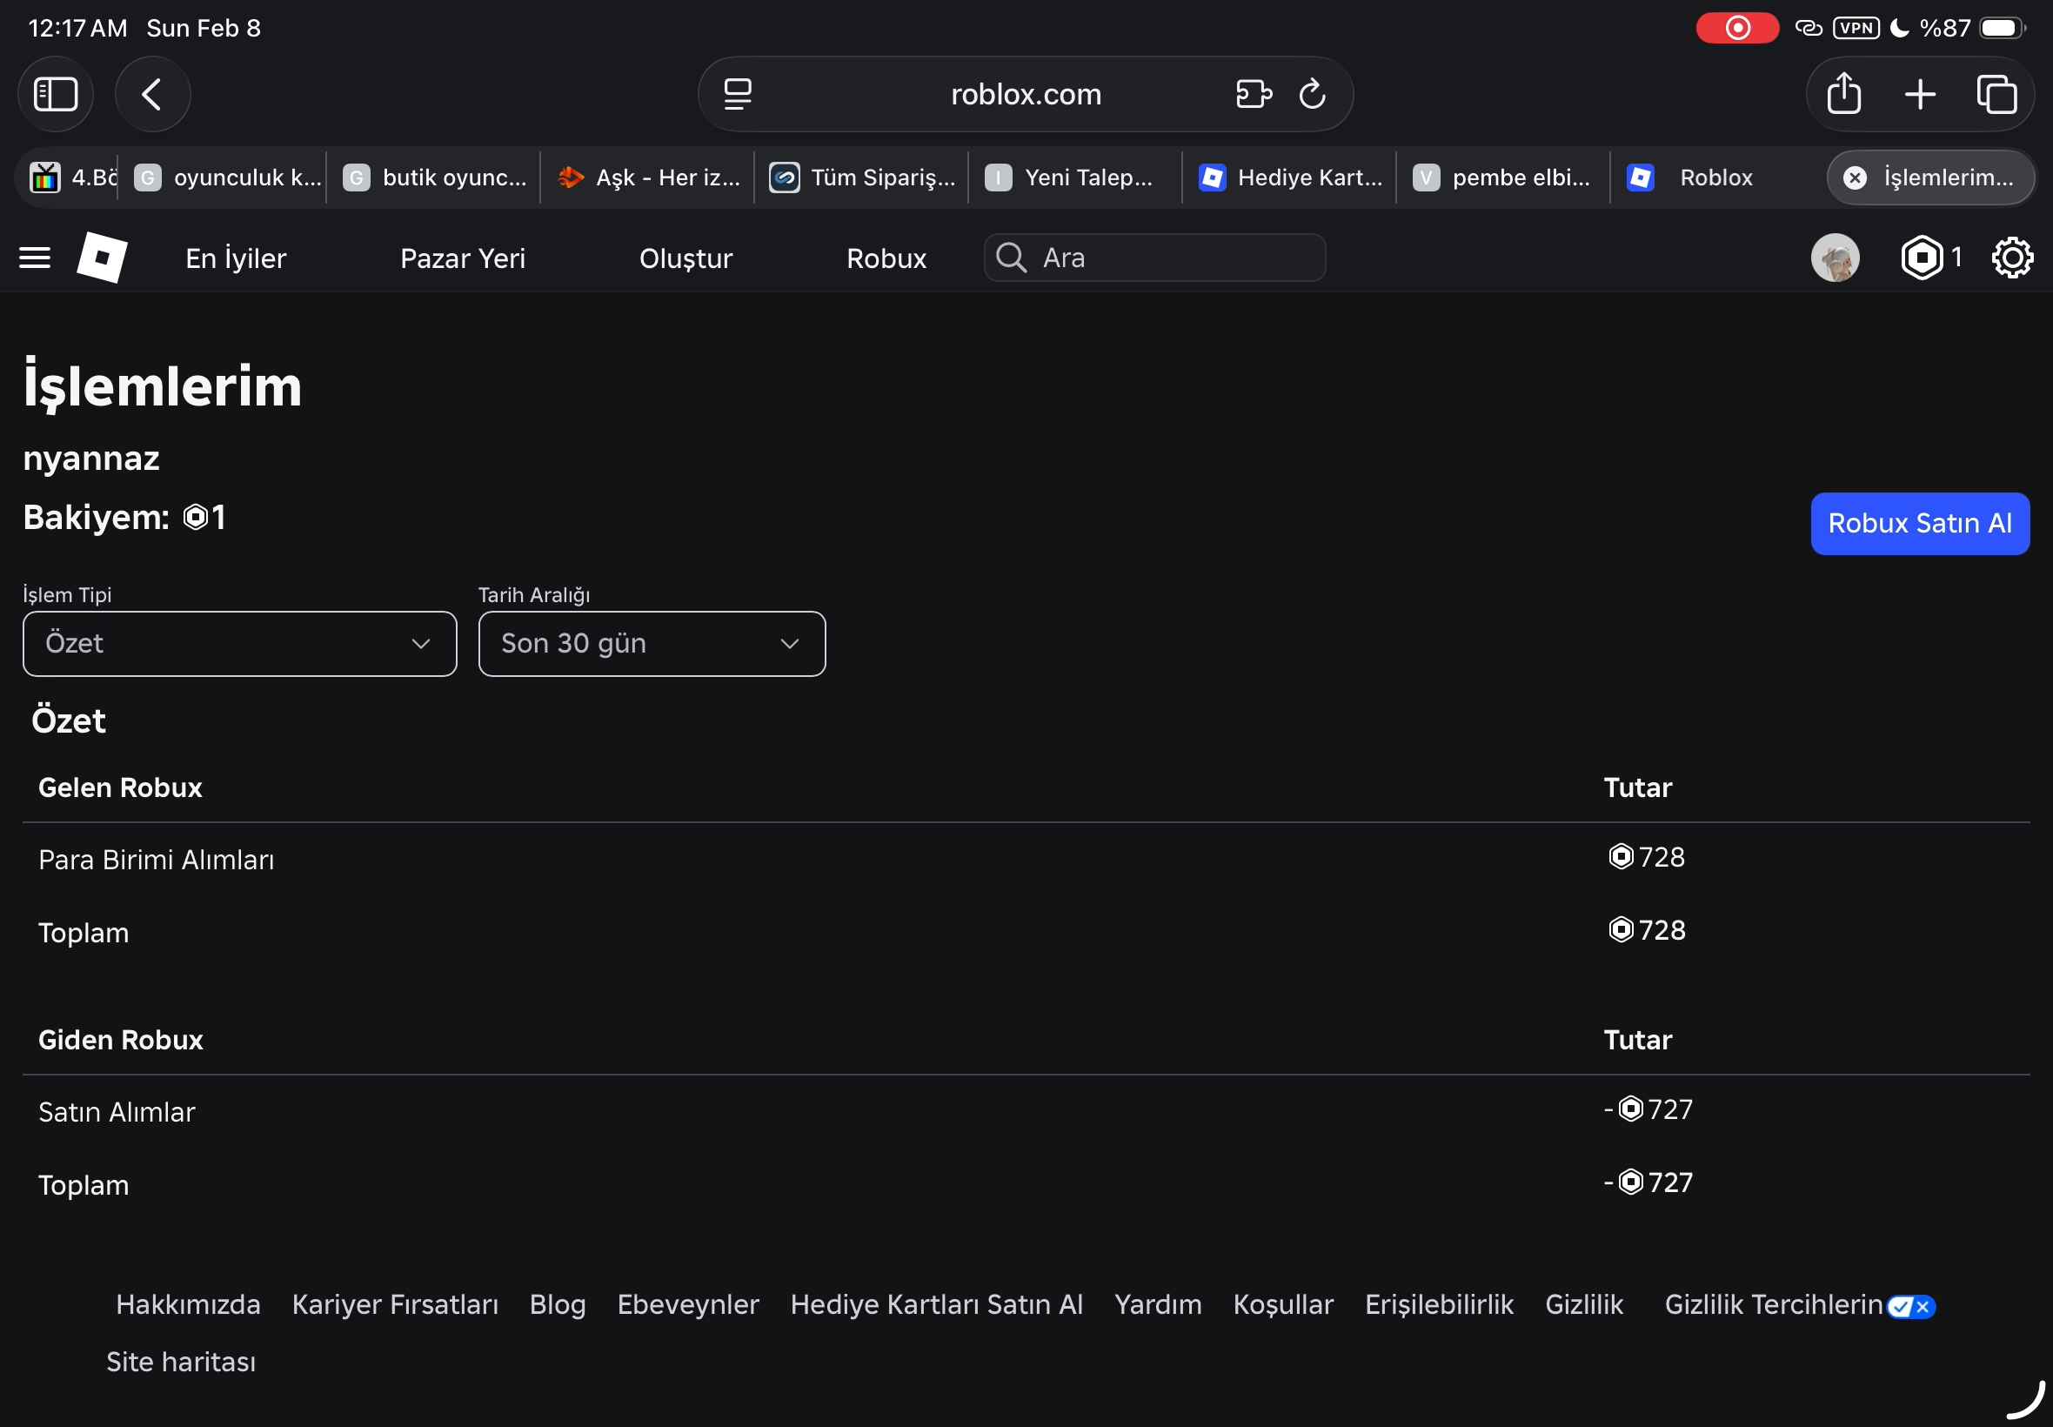
Task: Switch to the pembe elbi... tab
Action: pos(1501,178)
